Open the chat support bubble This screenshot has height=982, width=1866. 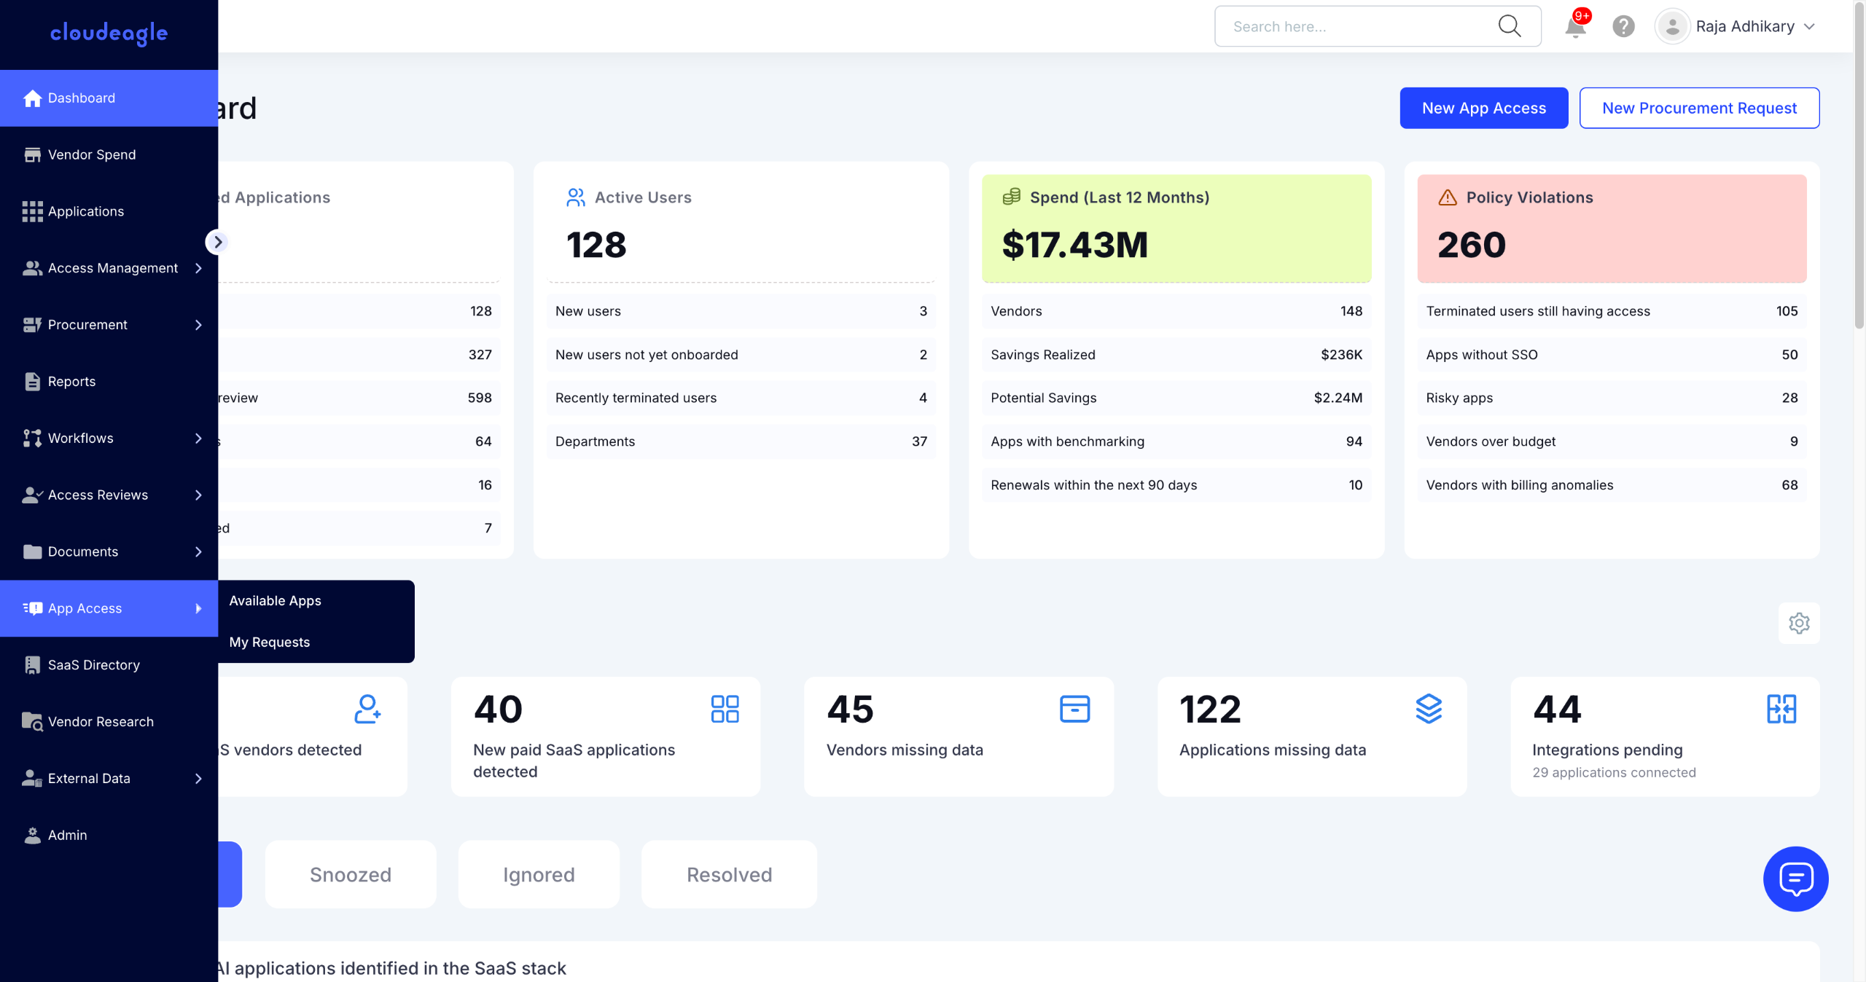click(1795, 879)
